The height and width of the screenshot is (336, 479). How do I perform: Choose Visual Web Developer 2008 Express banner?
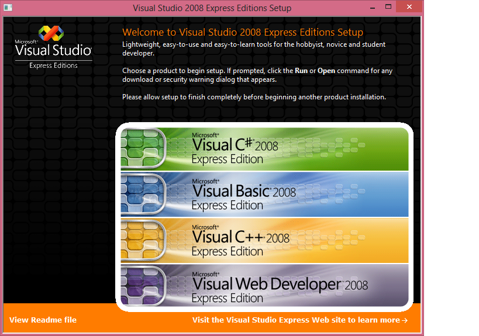click(264, 285)
